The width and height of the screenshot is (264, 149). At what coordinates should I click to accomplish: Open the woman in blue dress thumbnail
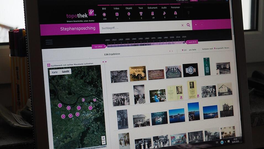pyautogui.click(x=158, y=96)
